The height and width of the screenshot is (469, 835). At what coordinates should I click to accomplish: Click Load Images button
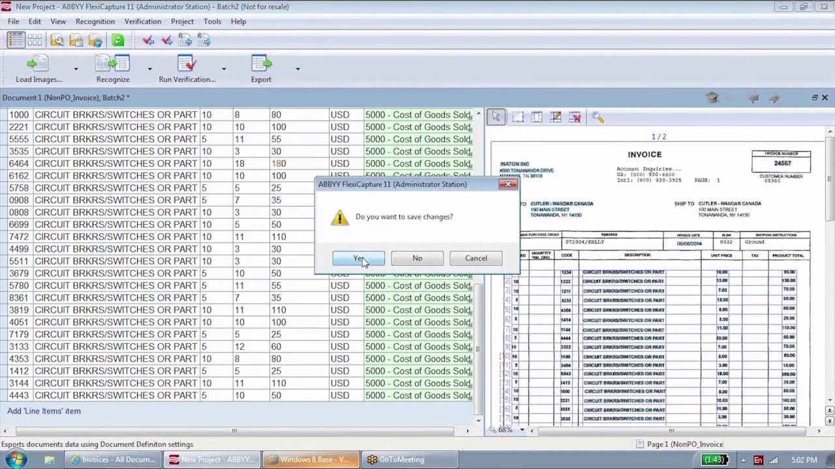[38, 70]
